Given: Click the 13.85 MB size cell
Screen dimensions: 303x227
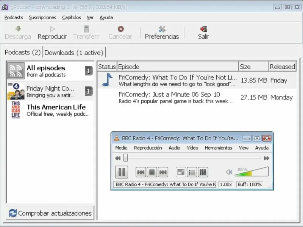Looking at the screenshot, I should (254, 80).
